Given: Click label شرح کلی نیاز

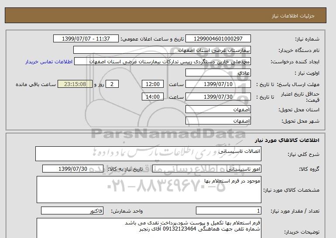Looking at the screenshot, I should coord(303,154).
